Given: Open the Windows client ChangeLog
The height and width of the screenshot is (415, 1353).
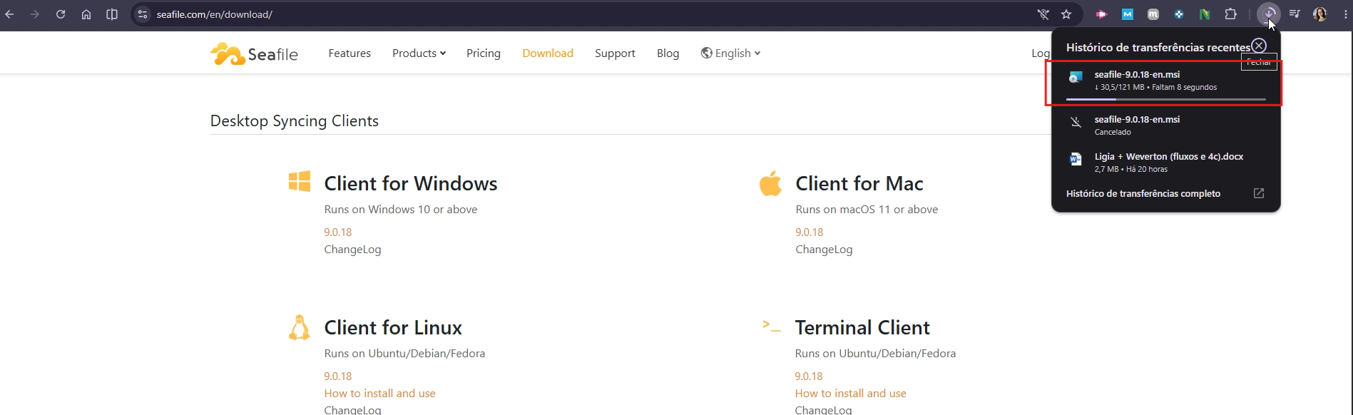Looking at the screenshot, I should (x=352, y=250).
